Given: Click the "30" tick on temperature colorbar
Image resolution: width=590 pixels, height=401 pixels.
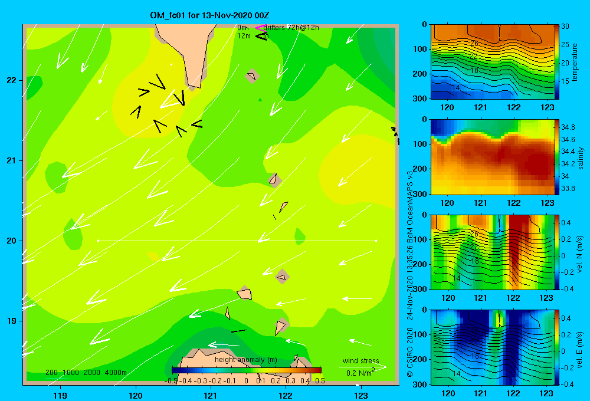Looking at the screenshot, I should click(x=565, y=27).
